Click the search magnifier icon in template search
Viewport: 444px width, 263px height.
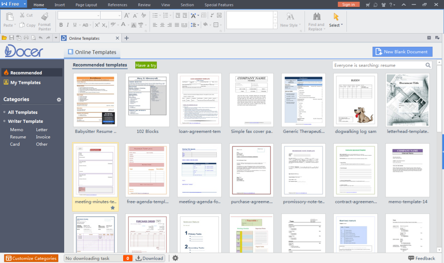point(428,65)
